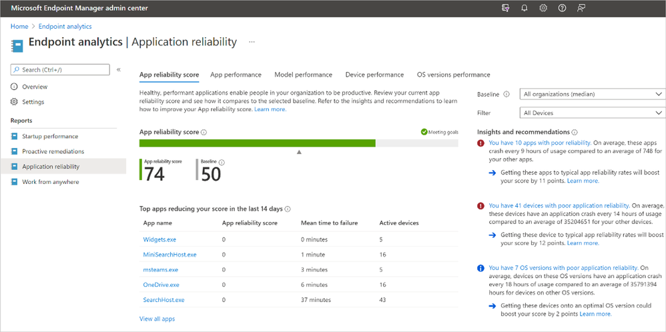Open the Filter All Devices dropdown
Screen dimensions: 666x332
pos(593,113)
